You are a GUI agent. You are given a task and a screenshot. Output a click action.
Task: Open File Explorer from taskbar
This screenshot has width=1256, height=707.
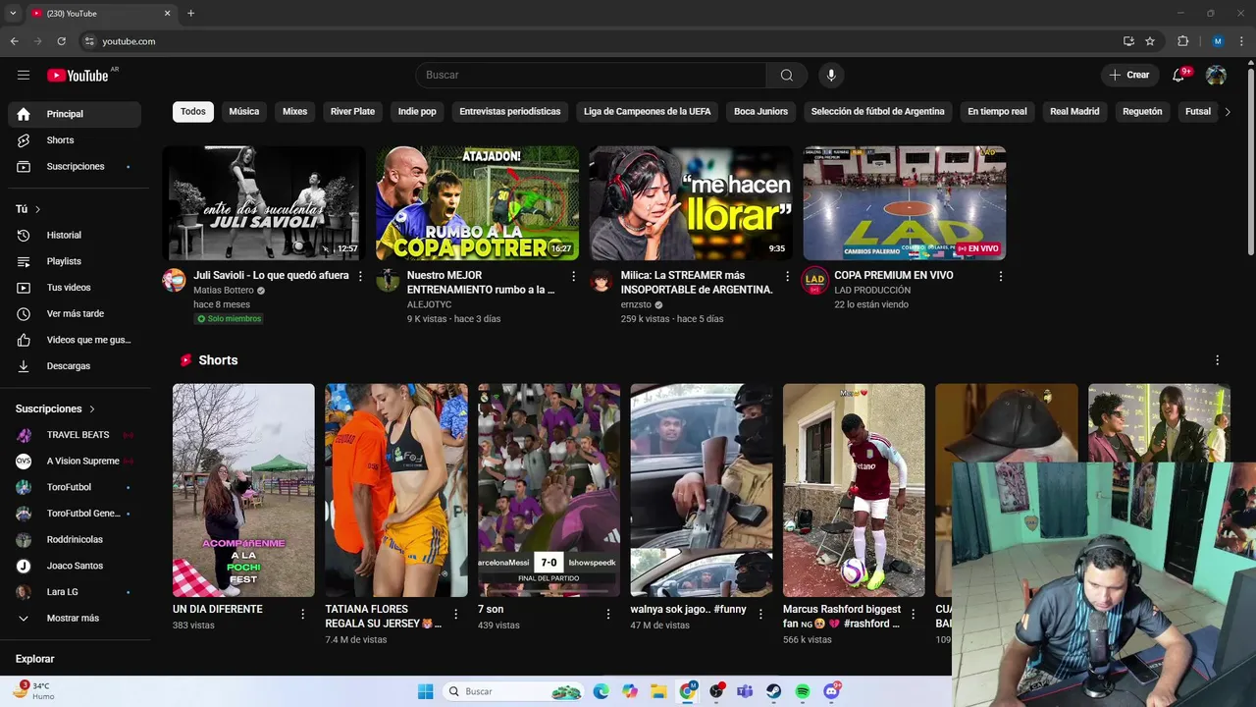coord(658,691)
